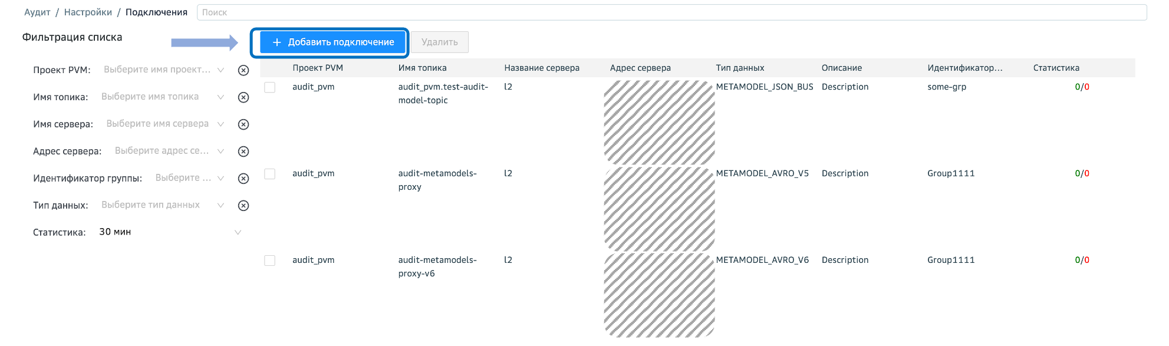Go to Аудит in breadcrumb
This screenshot has height=346, width=1169.
point(37,12)
